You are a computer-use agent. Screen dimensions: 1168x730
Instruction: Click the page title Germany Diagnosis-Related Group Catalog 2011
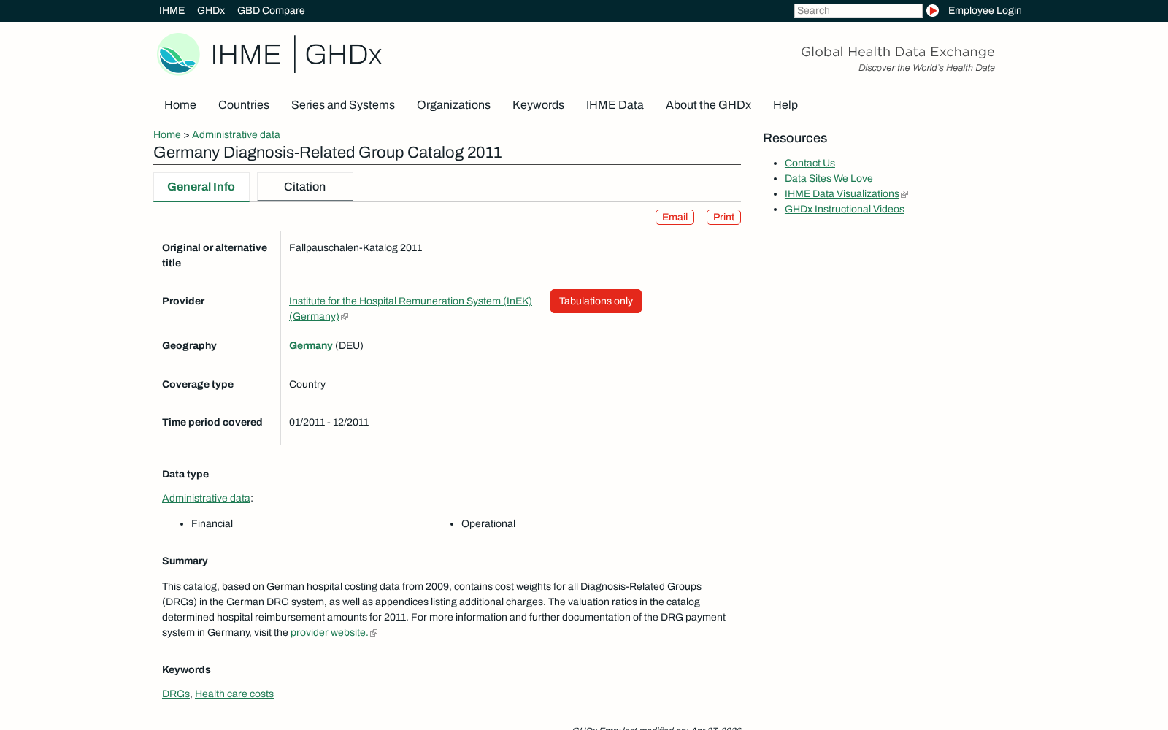(x=328, y=152)
